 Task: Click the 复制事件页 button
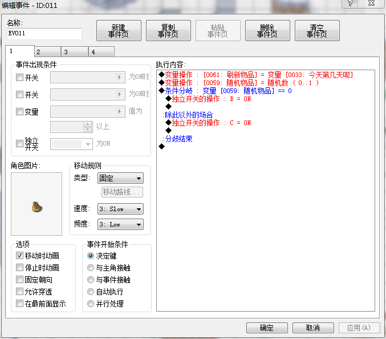tap(168, 31)
